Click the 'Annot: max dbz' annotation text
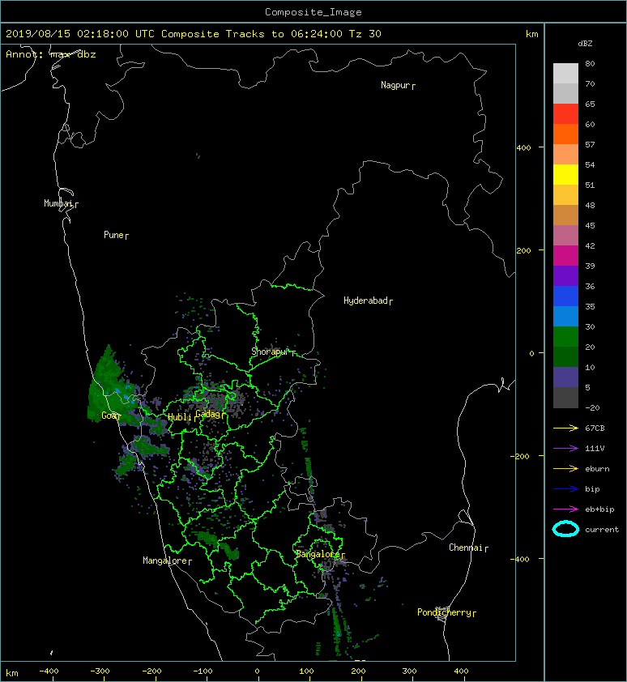Image resolution: width=627 pixels, height=682 pixels. pos(50,54)
